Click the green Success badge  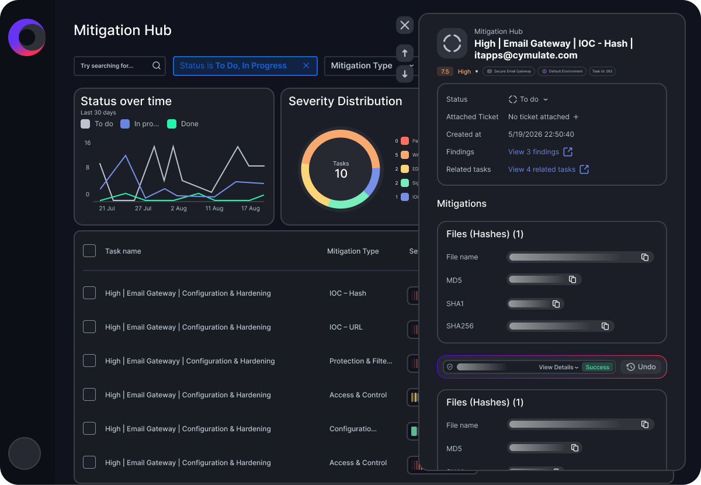pos(598,368)
